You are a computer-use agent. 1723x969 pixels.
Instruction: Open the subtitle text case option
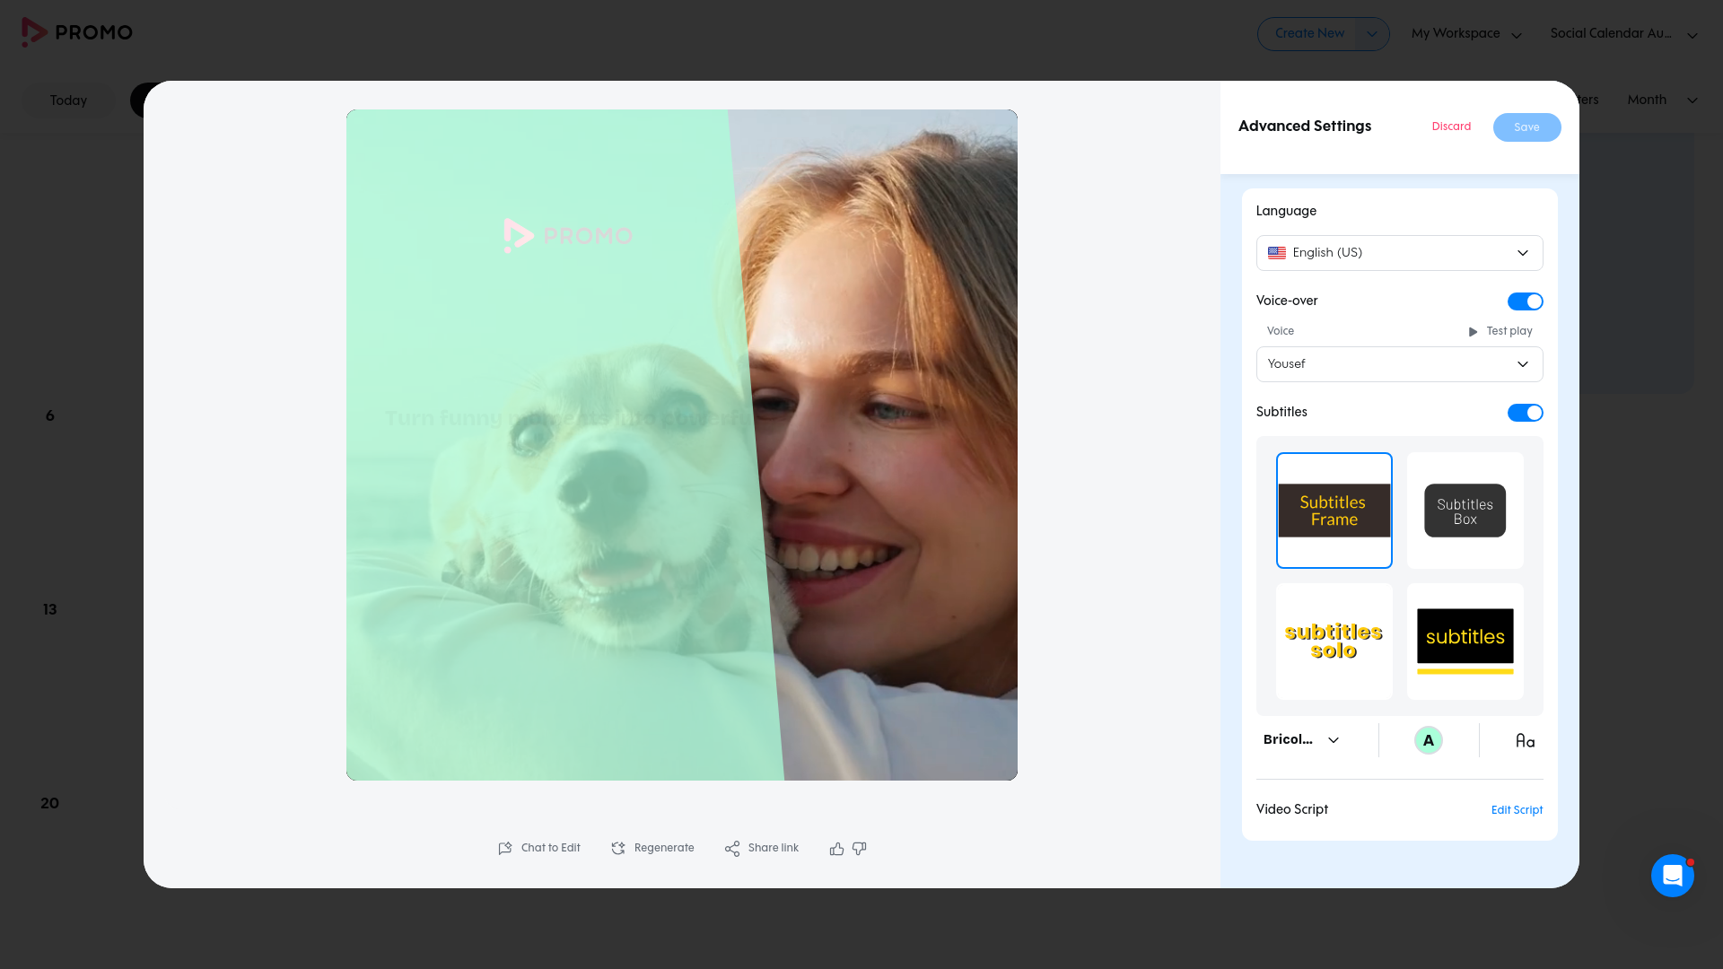[1525, 740]
